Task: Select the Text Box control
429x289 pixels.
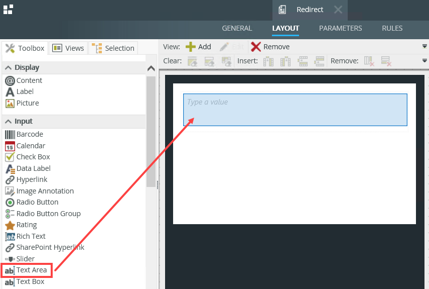Action: coord(25,282)
